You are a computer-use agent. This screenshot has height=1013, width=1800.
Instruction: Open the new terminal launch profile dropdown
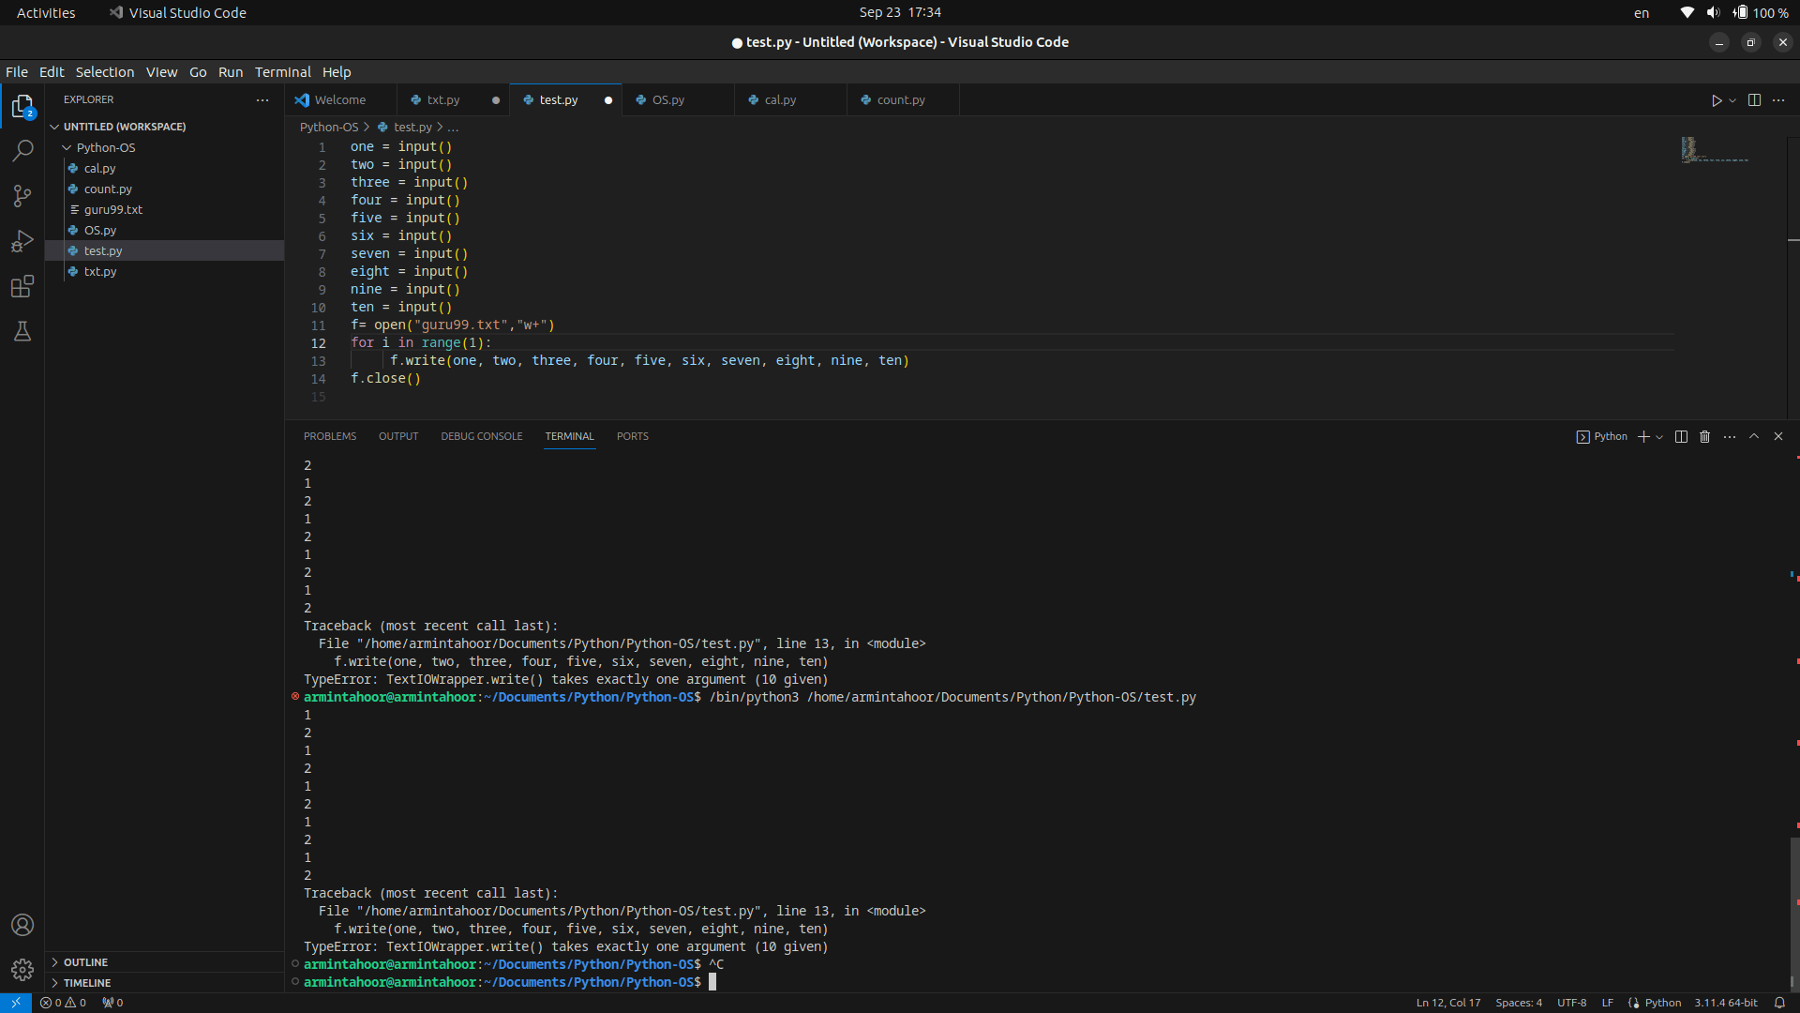pyautogui.click(x=1659, y=437)
